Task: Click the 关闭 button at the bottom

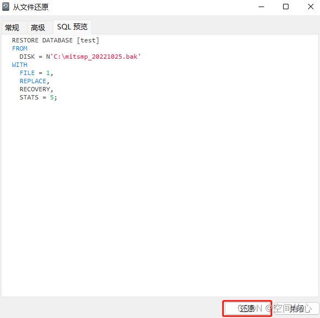Action: click(297, 308)
